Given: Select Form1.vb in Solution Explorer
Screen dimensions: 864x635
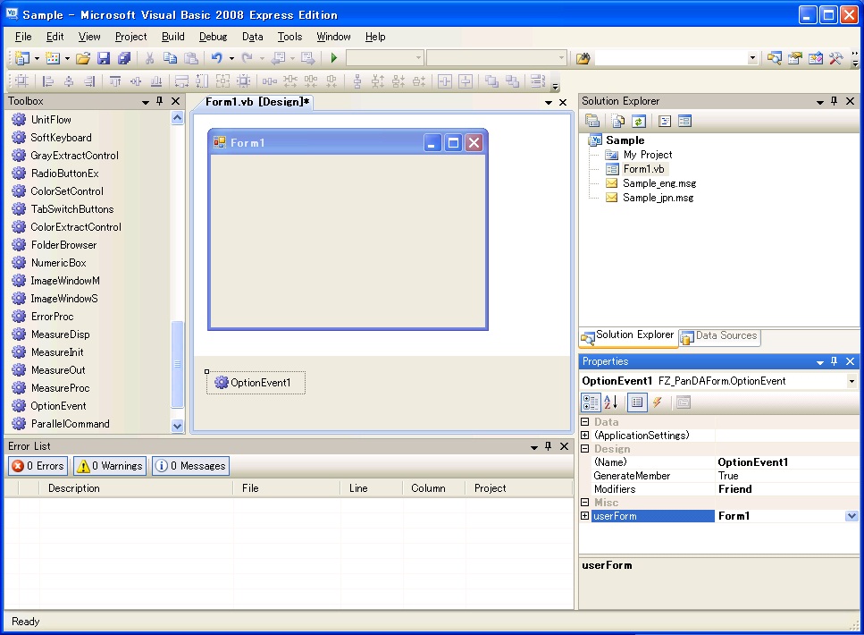Looking at the screenshot, I should 643,169.
